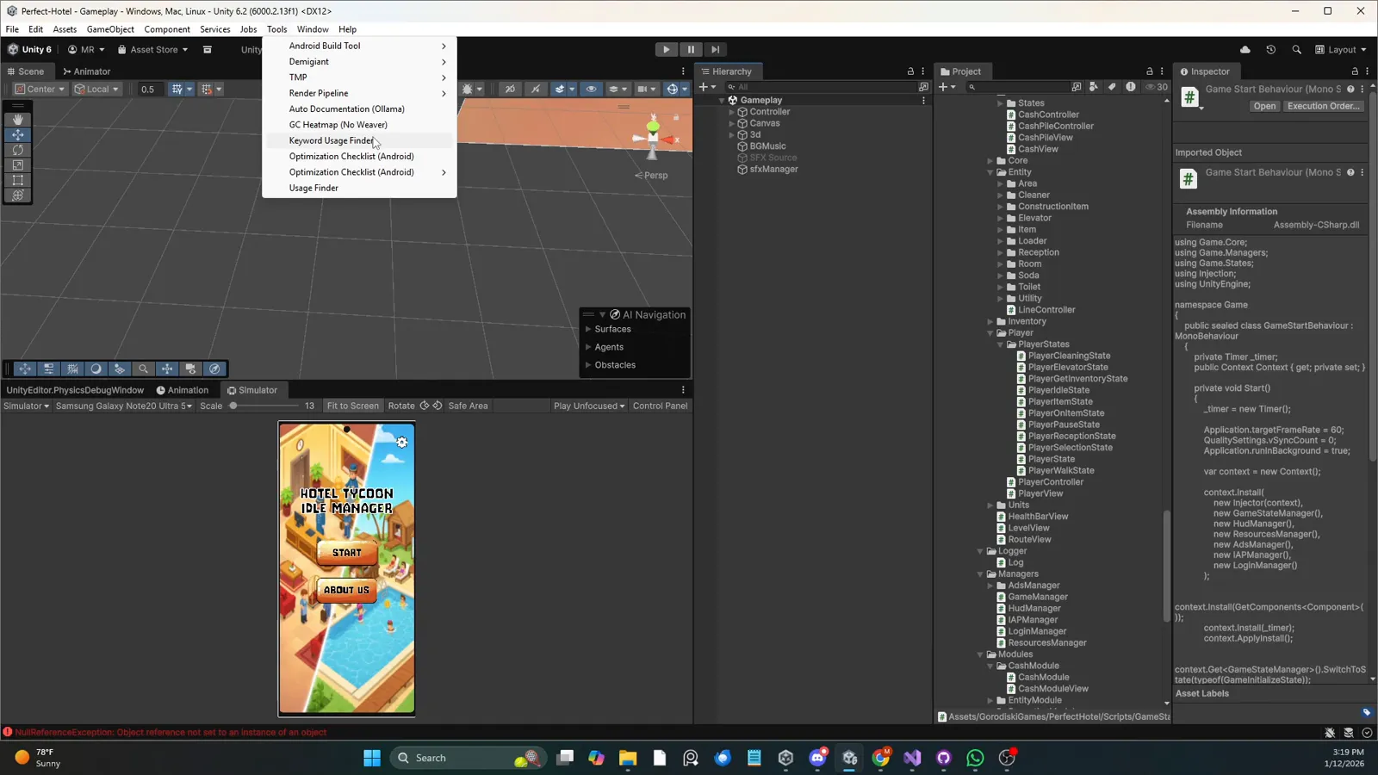This screenshot has width=1378, height=775.
Task: Click the Hierarchy create plus icon
Action: [x=707, y=87]
